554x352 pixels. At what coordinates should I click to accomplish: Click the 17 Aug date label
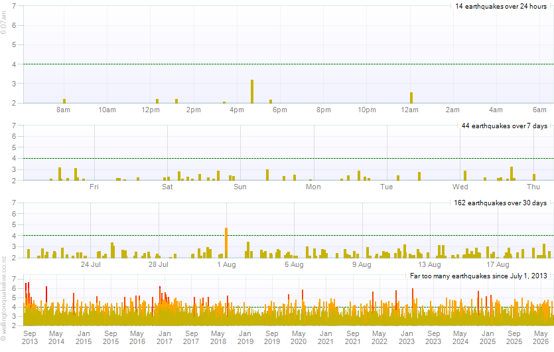[498, 264]
